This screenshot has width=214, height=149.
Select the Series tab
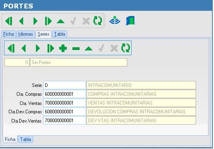(44, 34)
